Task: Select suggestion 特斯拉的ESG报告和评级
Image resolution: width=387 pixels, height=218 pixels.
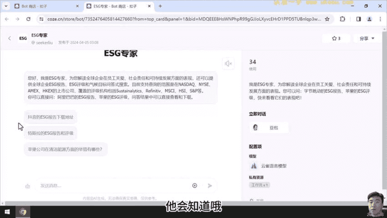Action: pyautogui.click(x=50, y=133)
